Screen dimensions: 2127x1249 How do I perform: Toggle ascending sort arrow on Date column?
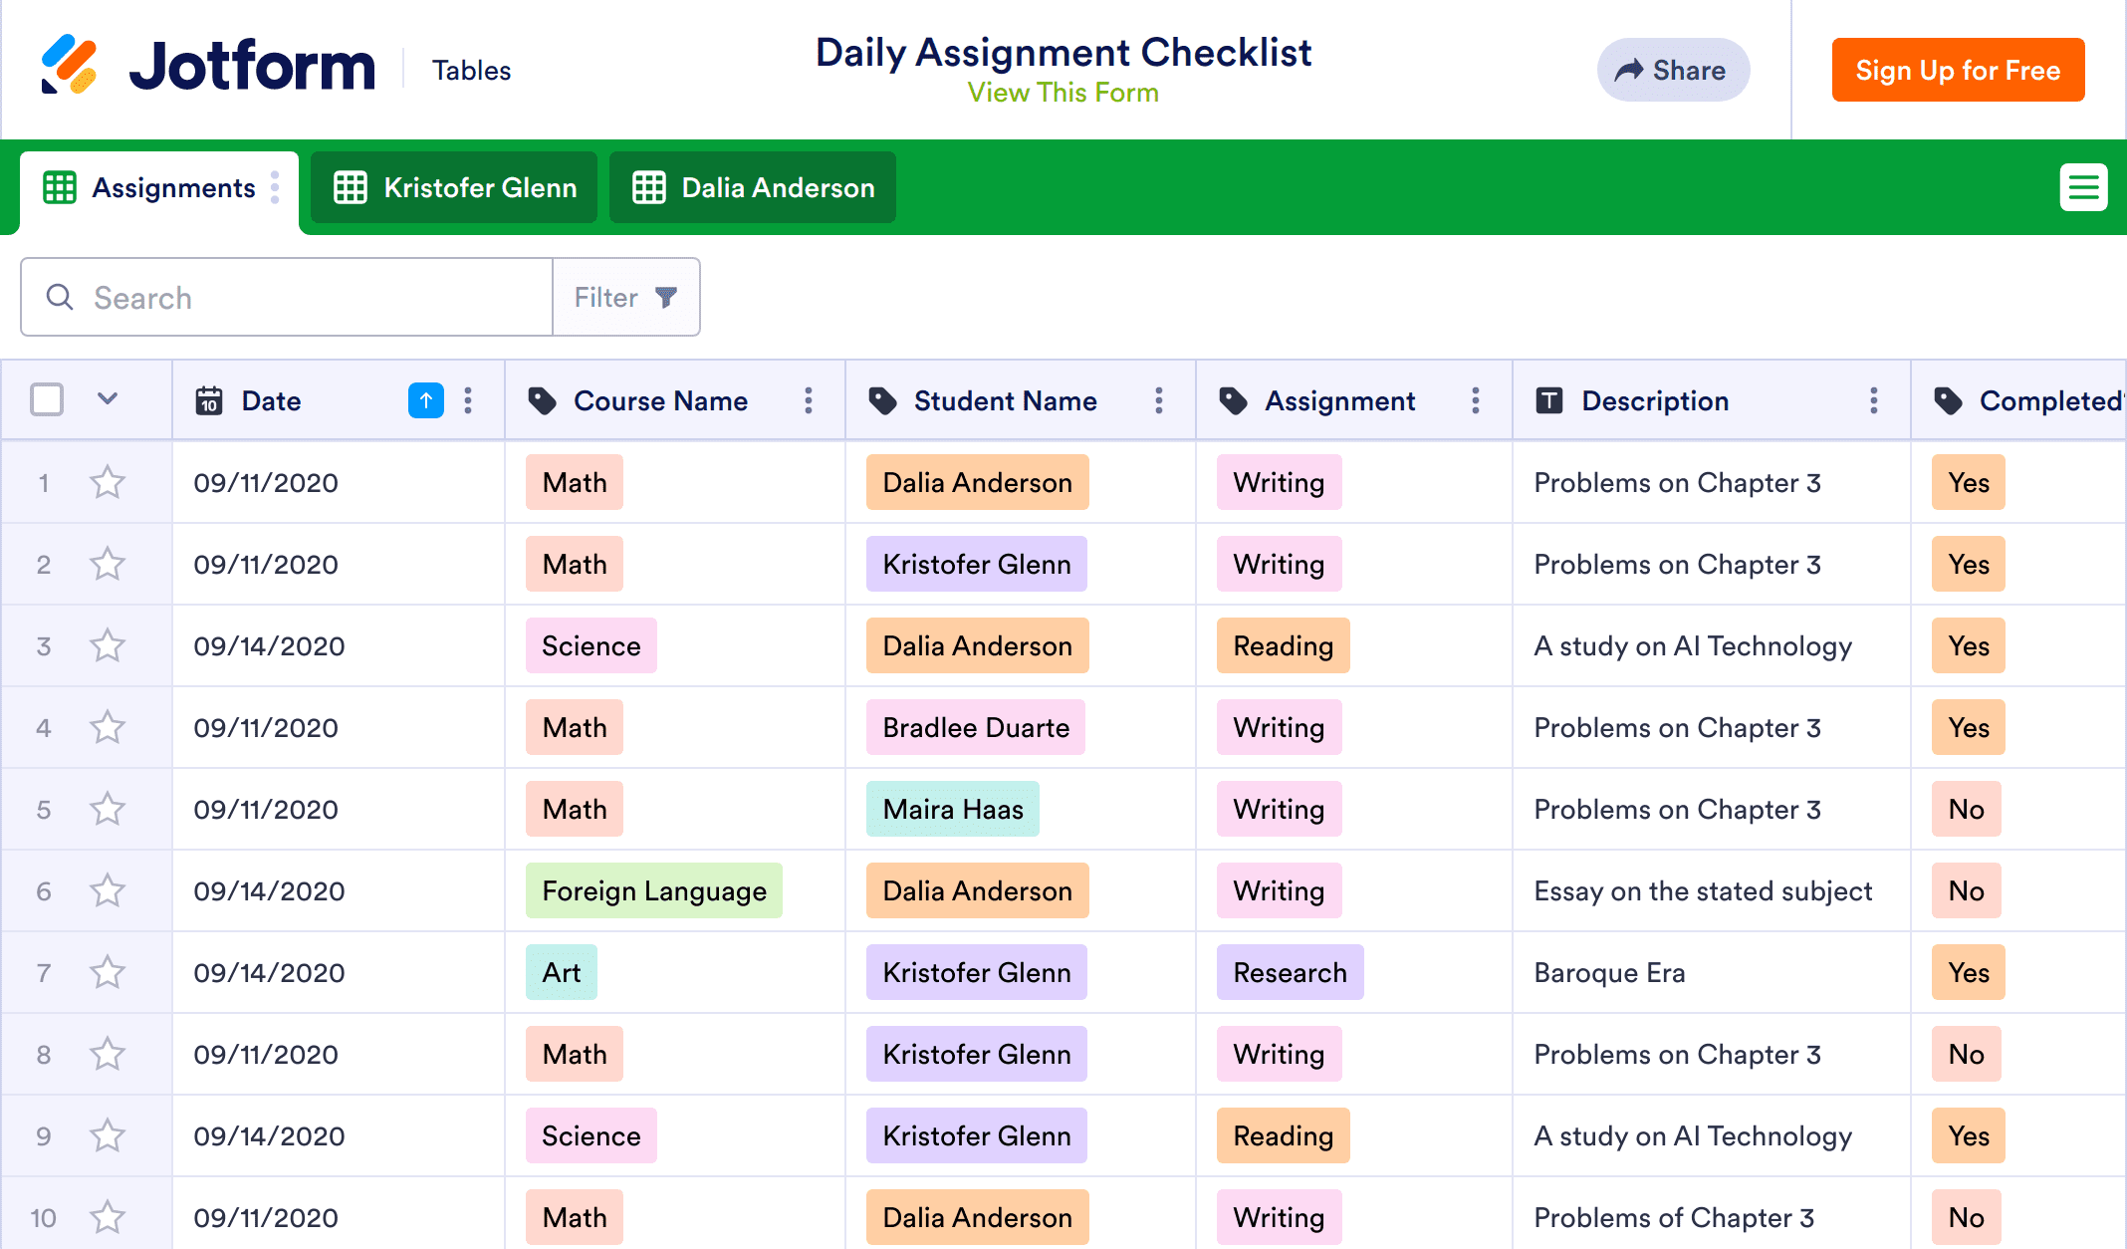point(425,400)
